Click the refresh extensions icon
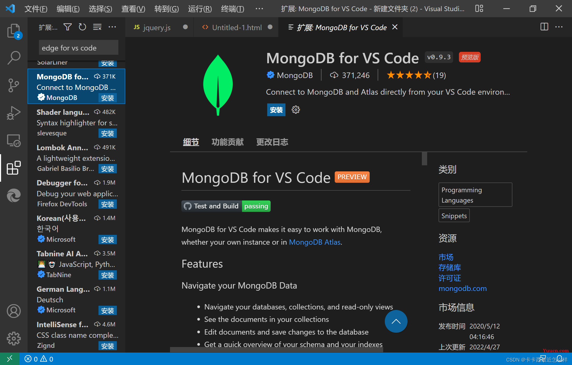Screen dimensions: 572x365 [x=82, y=27]
